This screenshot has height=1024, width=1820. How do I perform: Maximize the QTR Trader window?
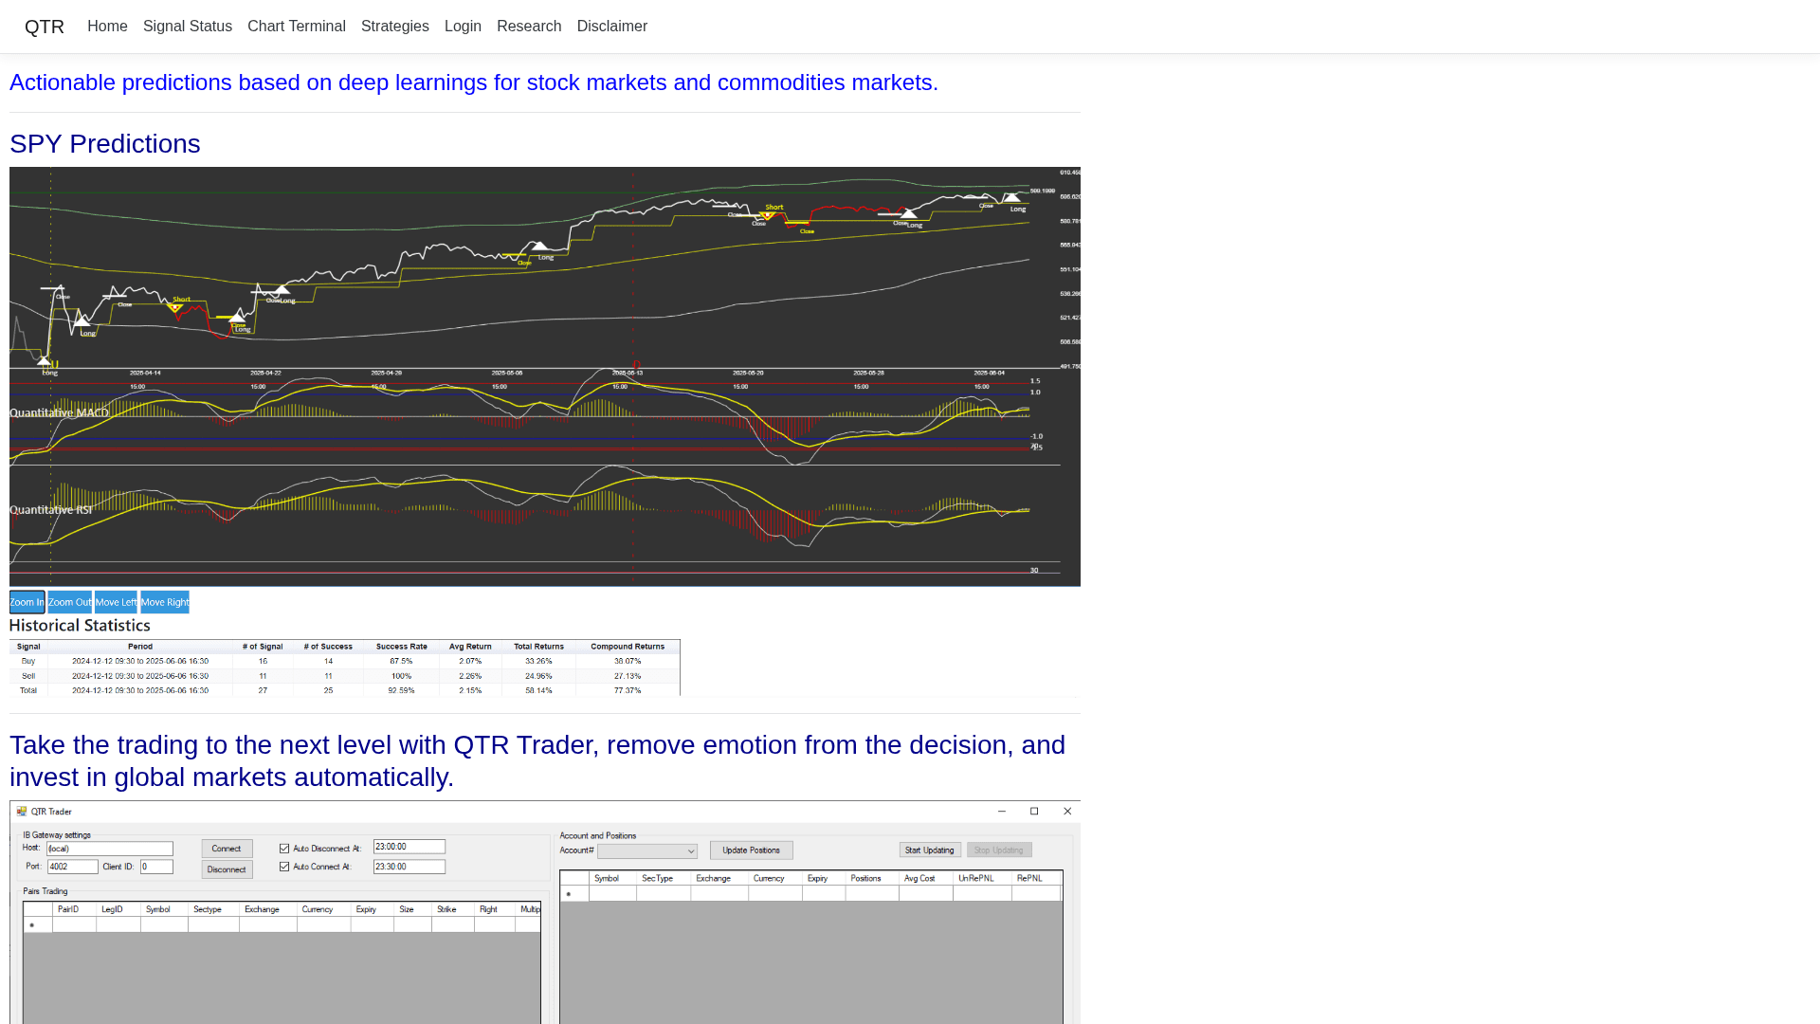(x=1034, y=812)
